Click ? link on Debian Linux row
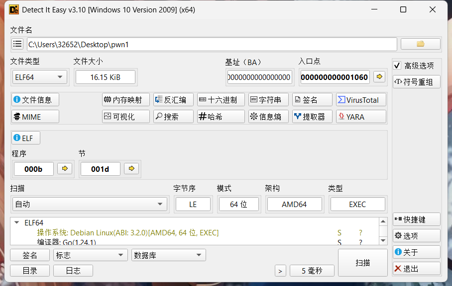This screenshot has height=286, width=452. (360, 232)
